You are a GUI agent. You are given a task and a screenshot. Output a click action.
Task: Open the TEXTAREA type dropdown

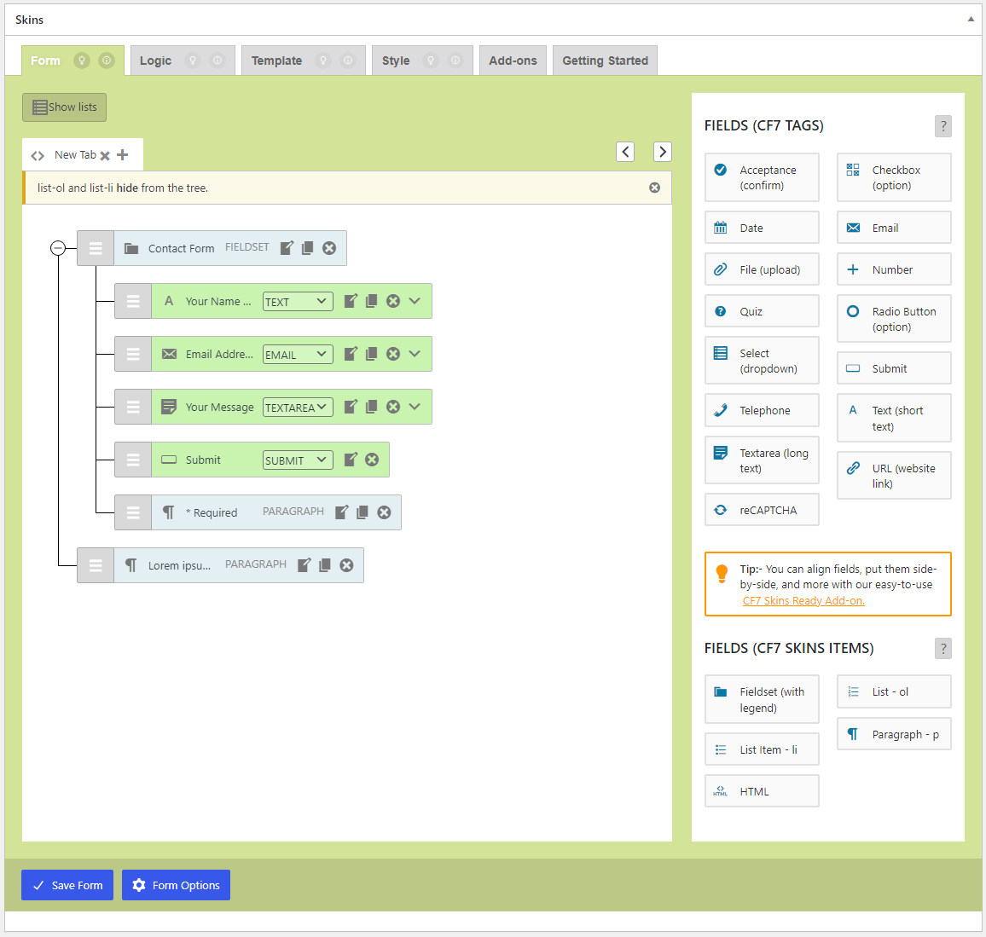[298, 408]
